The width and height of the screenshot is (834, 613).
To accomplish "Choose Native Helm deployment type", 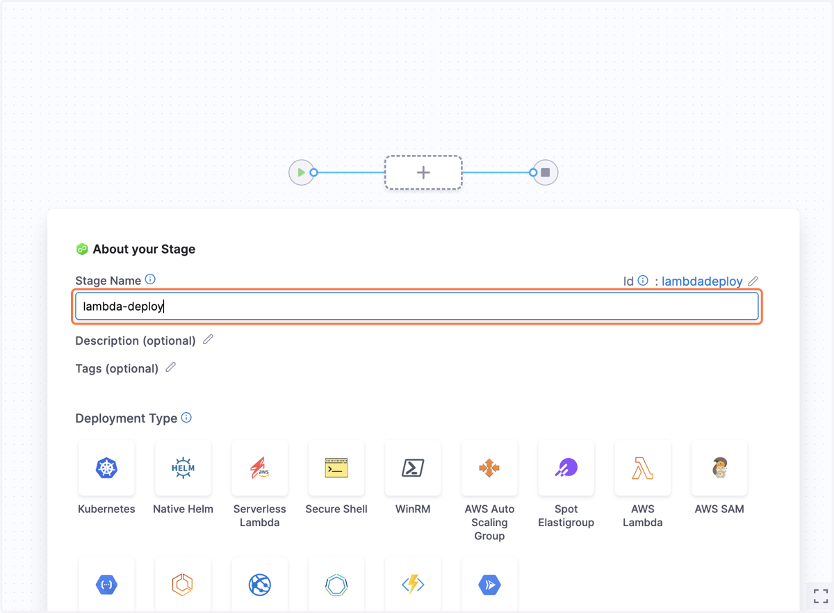I will (183, 468).
